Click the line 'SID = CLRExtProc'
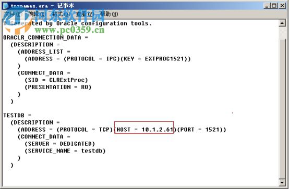289x189 pixels. coord(56,80)
